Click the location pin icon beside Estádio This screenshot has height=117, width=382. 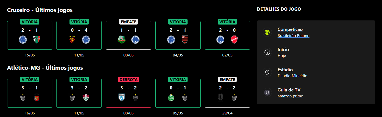267,73
